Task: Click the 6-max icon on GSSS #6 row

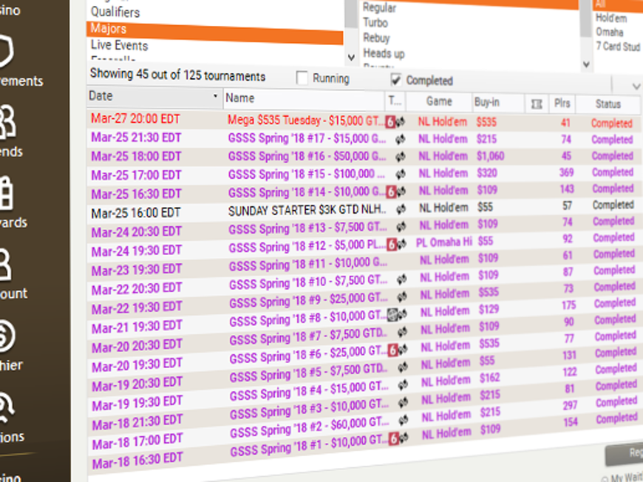Action: pos(393,350)
